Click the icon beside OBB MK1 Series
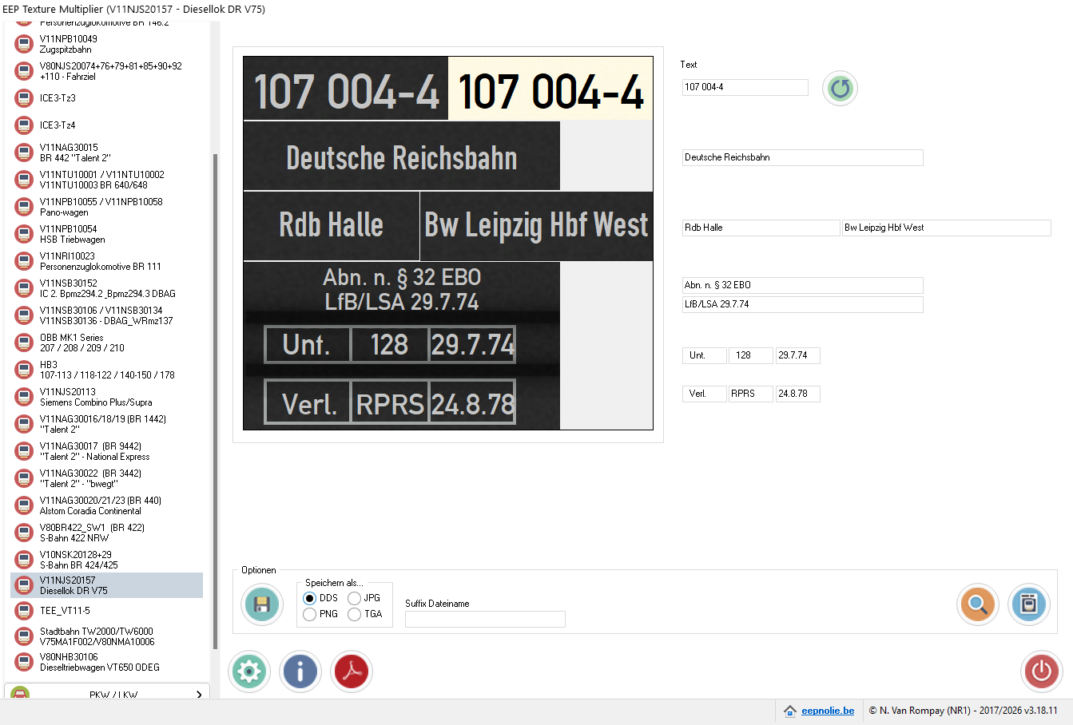1073x725 pixels. pyautogui.click(x=24, y=343)
